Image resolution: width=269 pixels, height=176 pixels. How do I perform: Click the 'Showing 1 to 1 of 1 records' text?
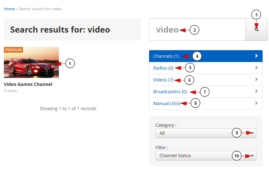coord(68,109)
